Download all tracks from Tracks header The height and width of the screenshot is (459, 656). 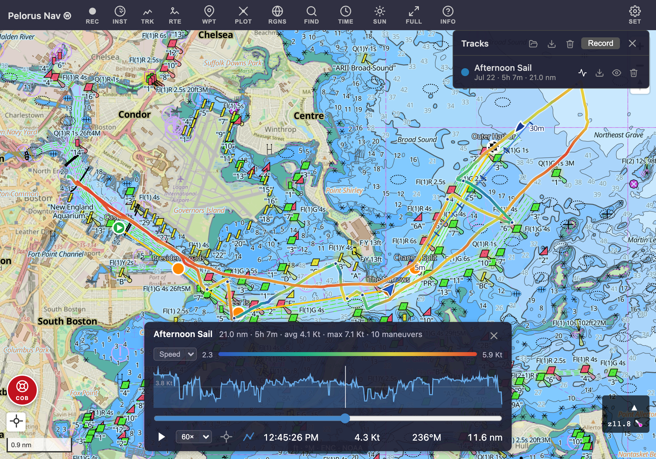(552, 44)
